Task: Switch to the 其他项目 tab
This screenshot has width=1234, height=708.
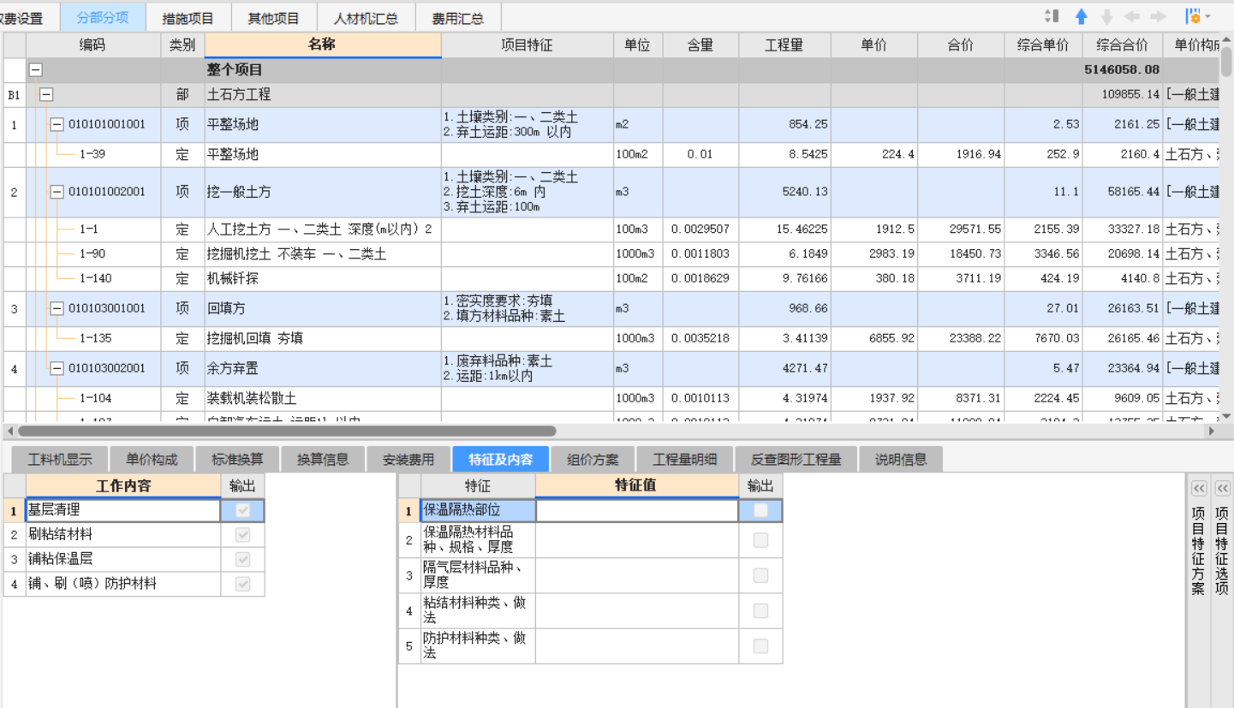Action: tap(274, 17)
